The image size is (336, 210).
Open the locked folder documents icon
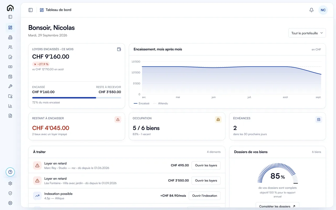[x=10, y=96]
